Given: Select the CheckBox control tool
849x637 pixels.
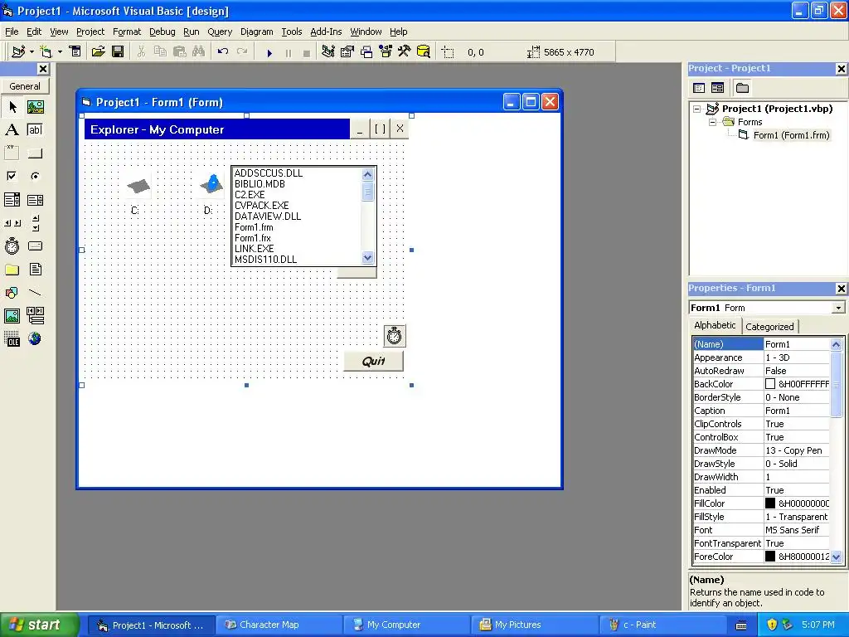Looking at the screenshot, I should tap(12, 176).
